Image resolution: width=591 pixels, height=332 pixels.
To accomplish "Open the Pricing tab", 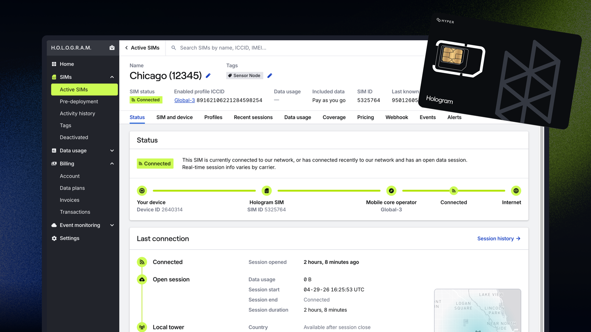I will coord(365,117).
